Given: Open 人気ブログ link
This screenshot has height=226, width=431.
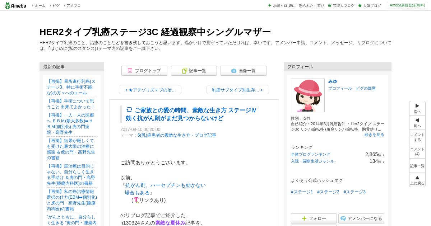Looking at the screenshot, I should click(x=372, y=5).
